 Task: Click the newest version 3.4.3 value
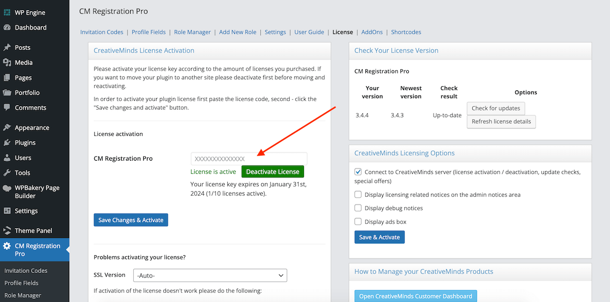(x=398, y=115)
